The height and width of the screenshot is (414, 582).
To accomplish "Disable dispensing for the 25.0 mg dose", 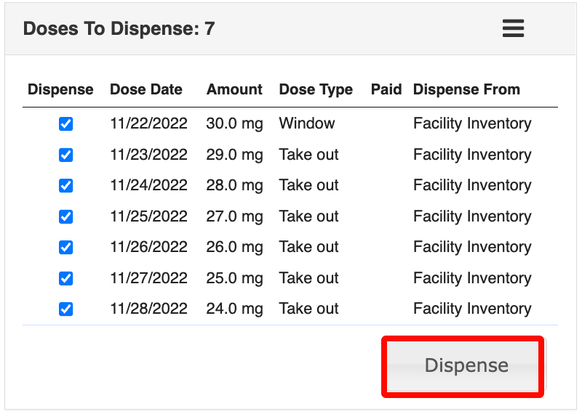I will click(65, 278).
